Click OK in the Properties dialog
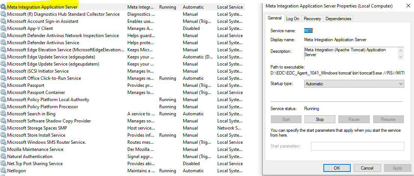 pos(337,168)
